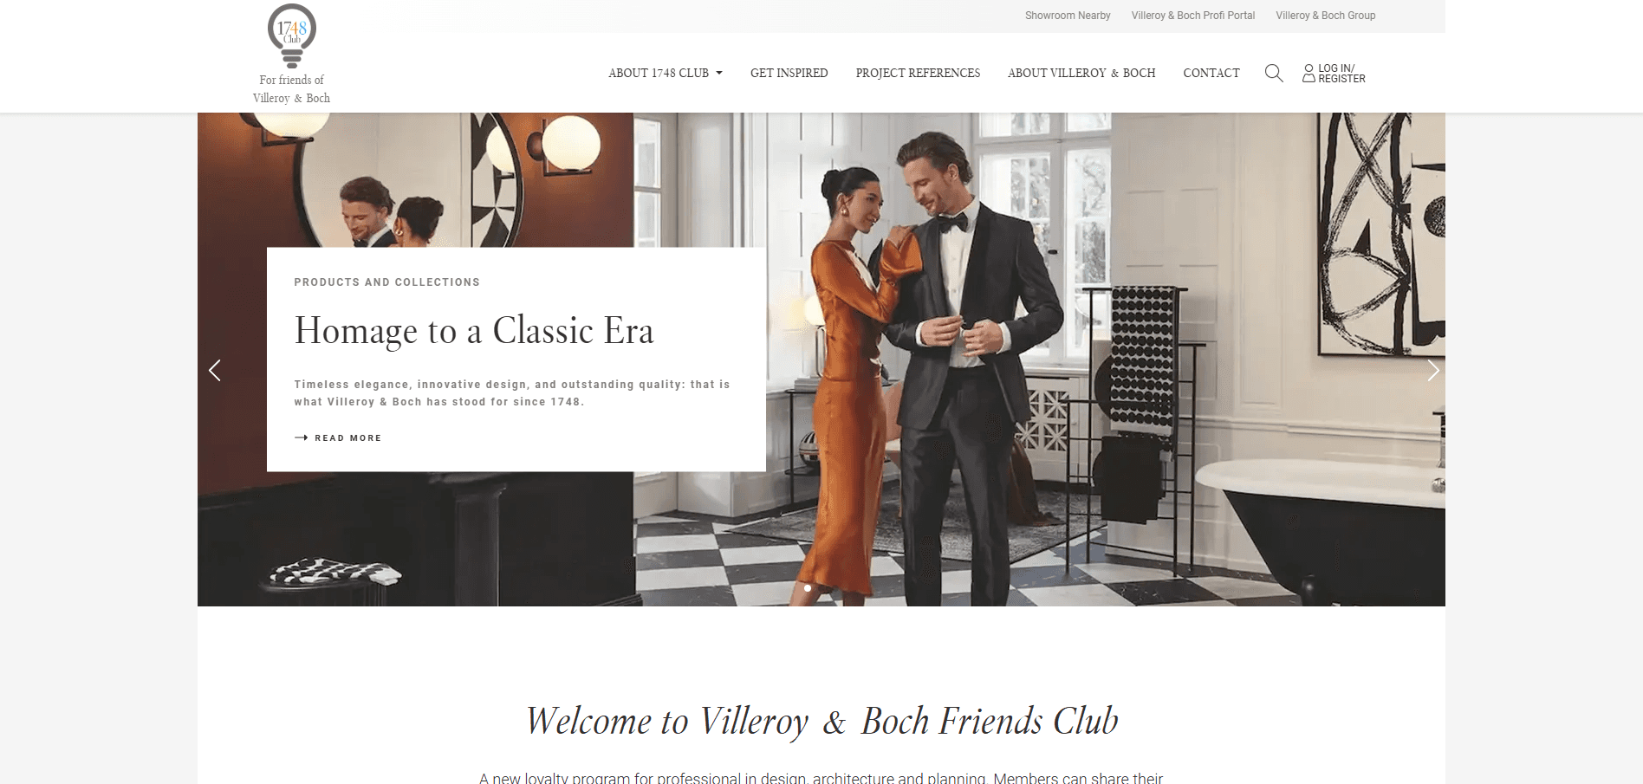Image resolution: width=1643 pixels, height=784 pixels.
Task: Click the Log In / Register link
Action: pos(1341,74)
